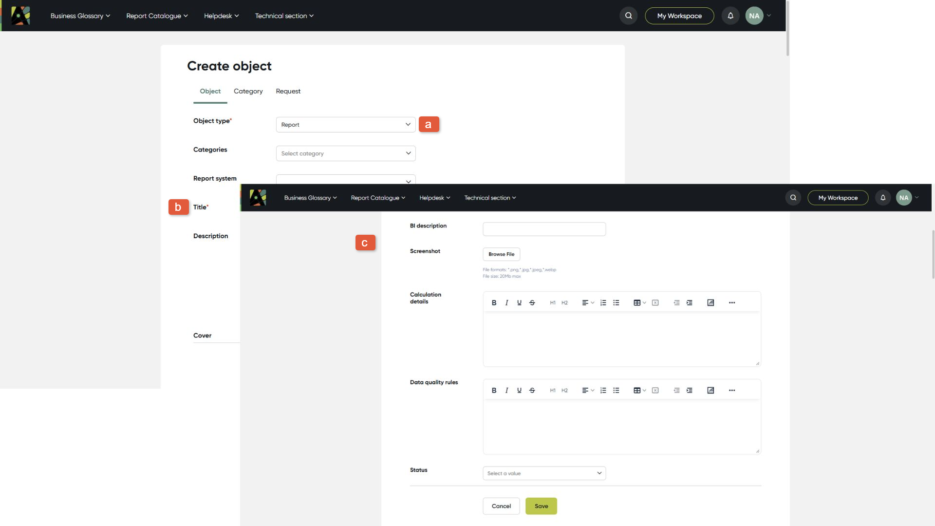Switch to the Category tab

pyautogui.click(x=248, y=92)
